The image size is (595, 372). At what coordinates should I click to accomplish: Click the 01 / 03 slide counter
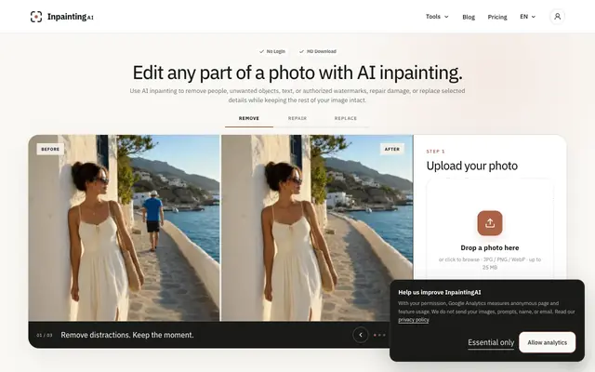45,335
